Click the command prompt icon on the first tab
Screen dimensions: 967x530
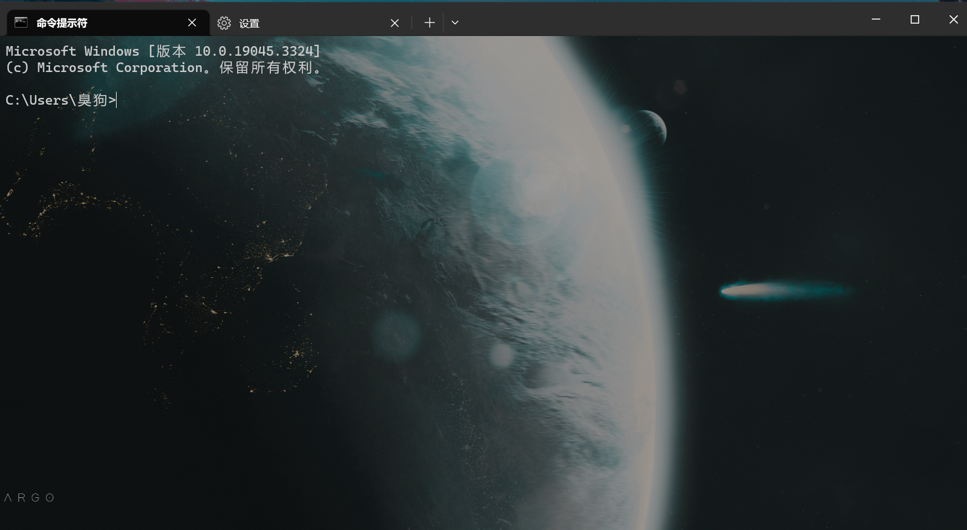pos(21,23)
